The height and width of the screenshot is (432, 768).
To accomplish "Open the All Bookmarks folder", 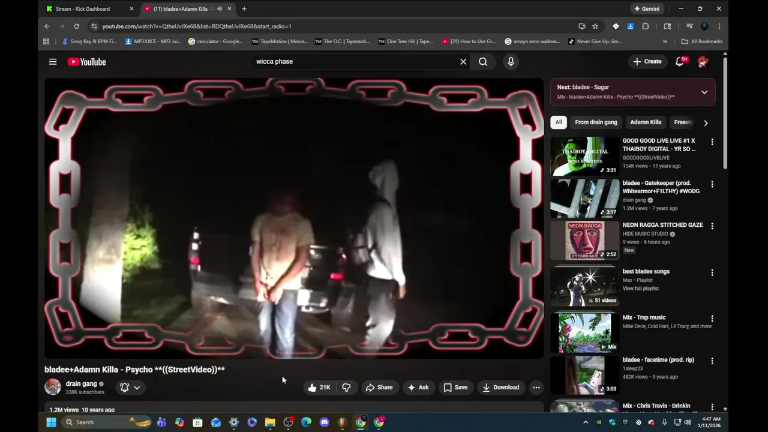I will (702, 41).
